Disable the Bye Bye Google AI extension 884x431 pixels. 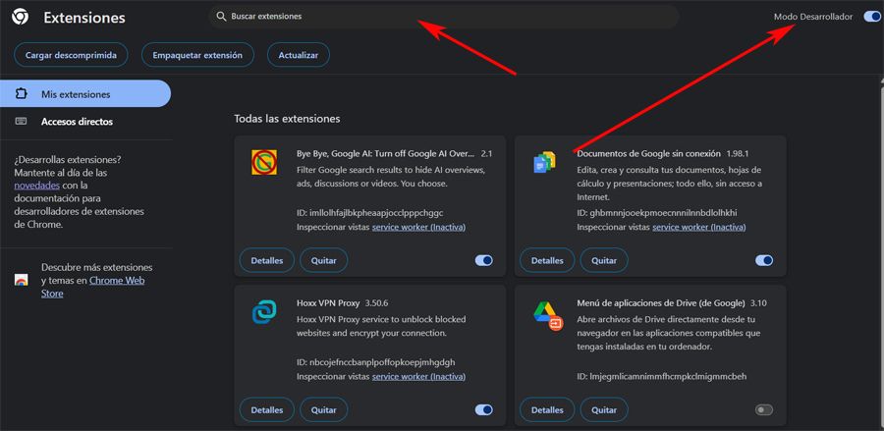click(x=483, y=261)
